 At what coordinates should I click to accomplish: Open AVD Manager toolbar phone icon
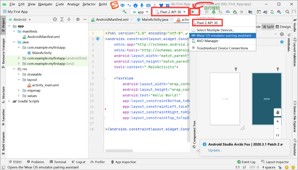pos(272,12)
